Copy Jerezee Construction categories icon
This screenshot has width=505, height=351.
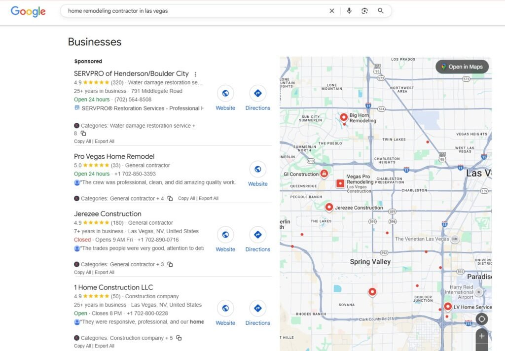170,264
